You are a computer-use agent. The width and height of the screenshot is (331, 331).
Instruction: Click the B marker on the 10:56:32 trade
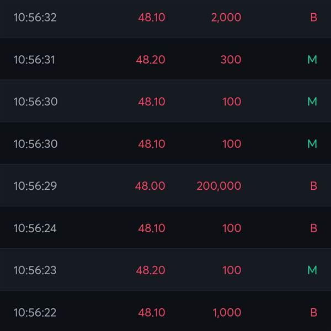pos(313,18)
